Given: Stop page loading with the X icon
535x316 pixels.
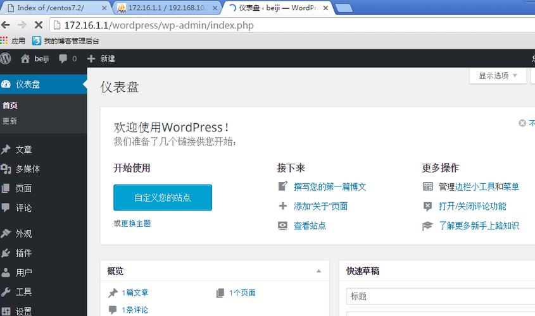Looking at the screenshot, I should pos(39,25).
